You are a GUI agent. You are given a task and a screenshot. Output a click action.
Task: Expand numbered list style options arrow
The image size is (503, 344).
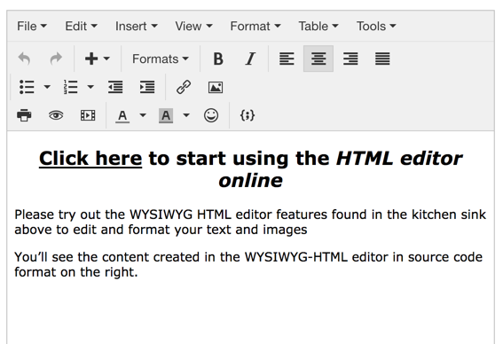point(90,87)
